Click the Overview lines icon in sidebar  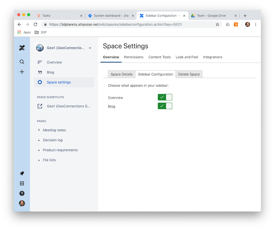click(40, 62)
